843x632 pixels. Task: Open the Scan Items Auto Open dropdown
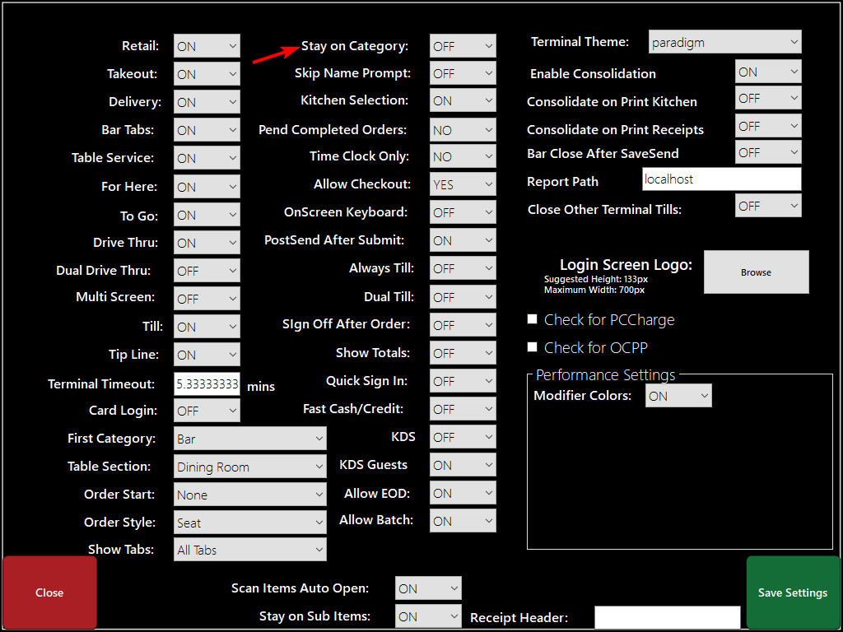click(428, 588)
